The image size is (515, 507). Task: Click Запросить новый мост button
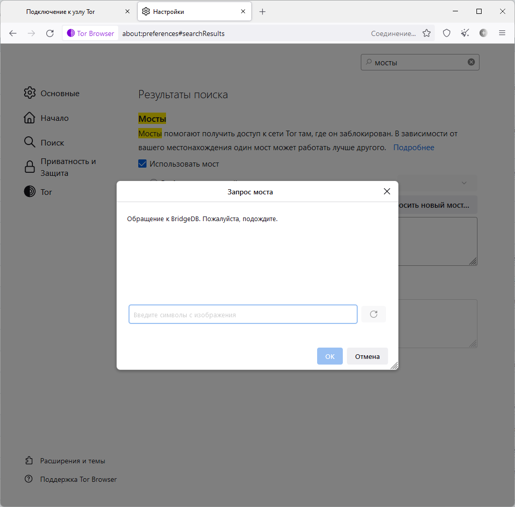(x=438, y=205)
